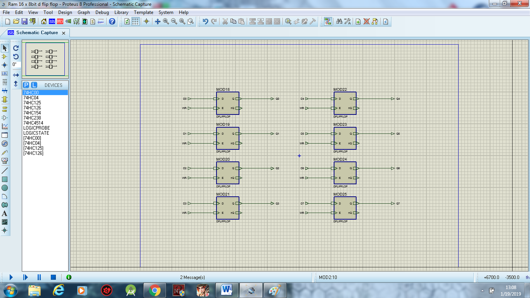This screenshot has height=298, width=530.
Task: Open the Property Assignment Tool
Action: [x=347, y=21]
